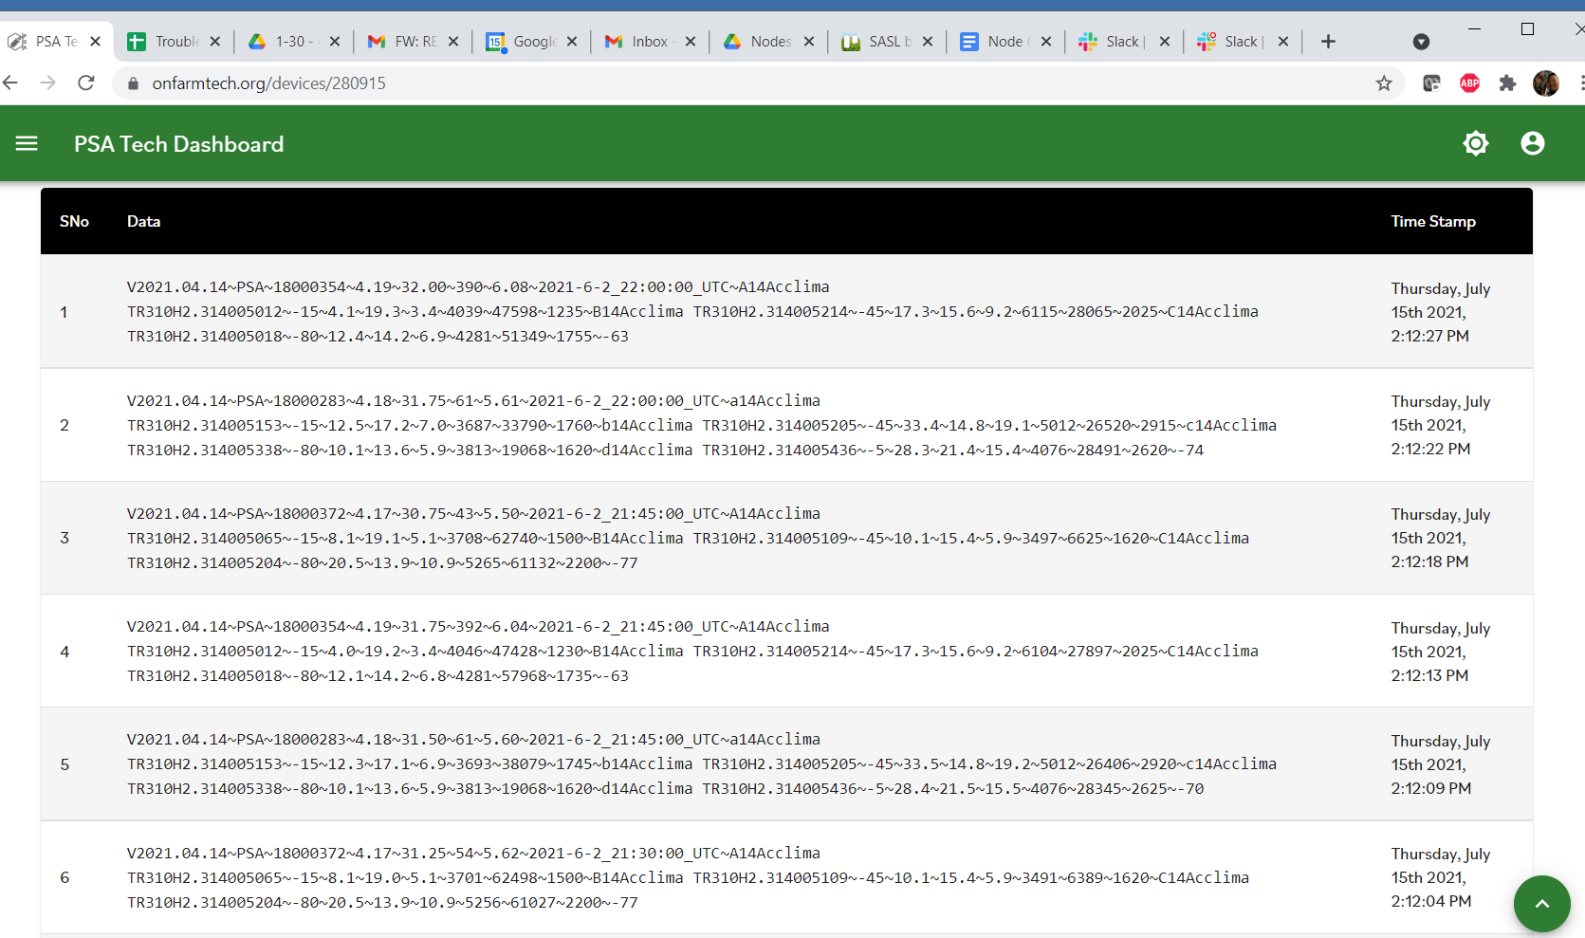Navigate back using the back arrow
The width and height of the screenshot is (1585, 938).
point(10,83)
